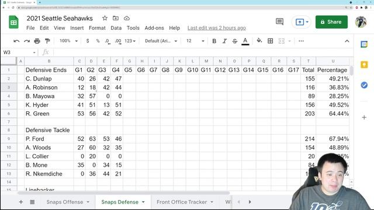Open Last edit was 2 hours ago link
The height and width of the screenshot is (210, 374).
tap(216, 28)
